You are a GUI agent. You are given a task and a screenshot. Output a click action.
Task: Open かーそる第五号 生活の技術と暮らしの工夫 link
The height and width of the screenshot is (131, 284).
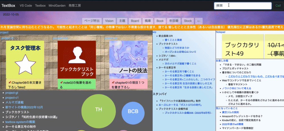click(x=188, y=84)
